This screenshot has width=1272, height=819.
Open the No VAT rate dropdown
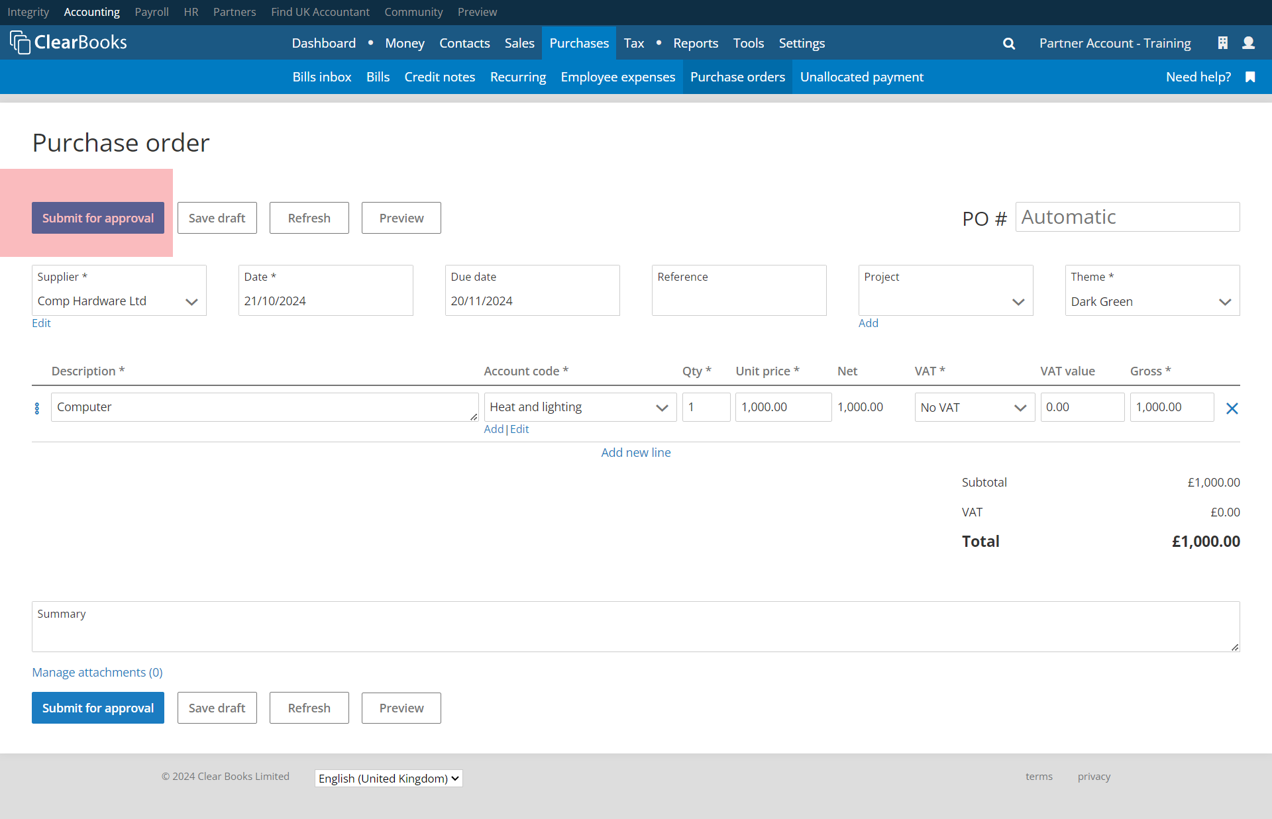(x=1020, y=408)
